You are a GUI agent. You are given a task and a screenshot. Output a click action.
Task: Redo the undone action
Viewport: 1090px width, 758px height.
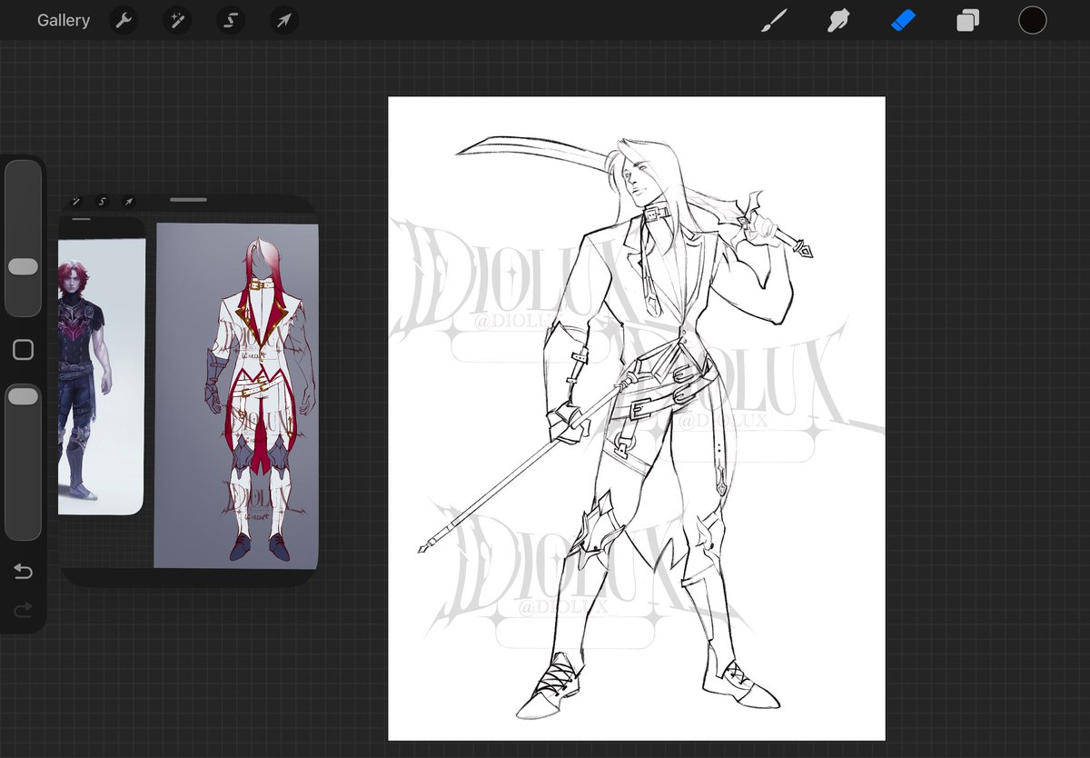pyautogui.click(x=23, y=610)
